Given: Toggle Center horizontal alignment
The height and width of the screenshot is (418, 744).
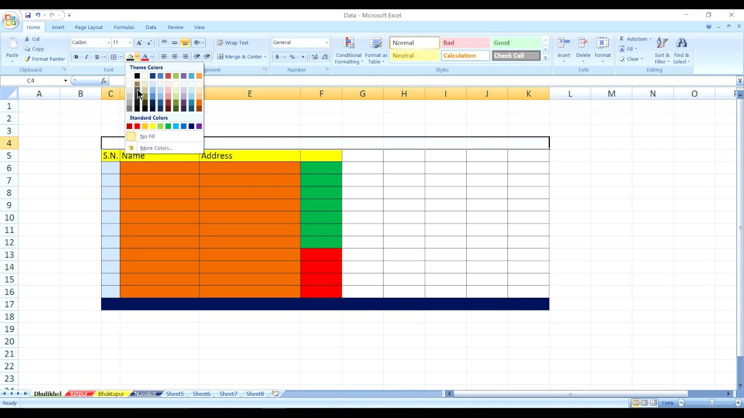Looking at the screenshot, I should click(174, 57).
